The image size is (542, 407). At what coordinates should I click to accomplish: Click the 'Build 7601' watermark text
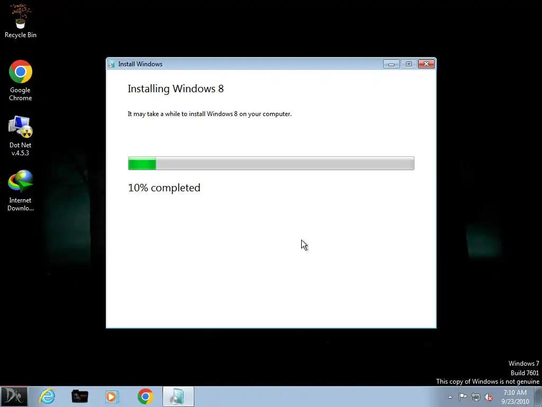(x=525, y=373)
